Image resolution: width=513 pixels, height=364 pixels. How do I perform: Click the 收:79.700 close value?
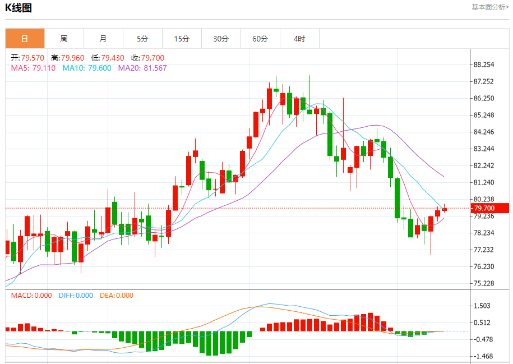click(148, 58)
